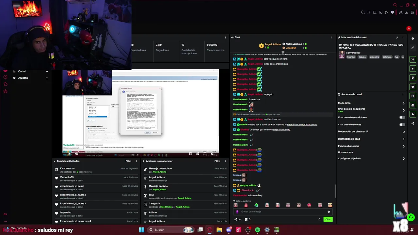Click the heart bookmark icon in toolbar
Image resolution: width=418 pixels, height=235 pixels.
pyautogui.click(x=392, y=12)
